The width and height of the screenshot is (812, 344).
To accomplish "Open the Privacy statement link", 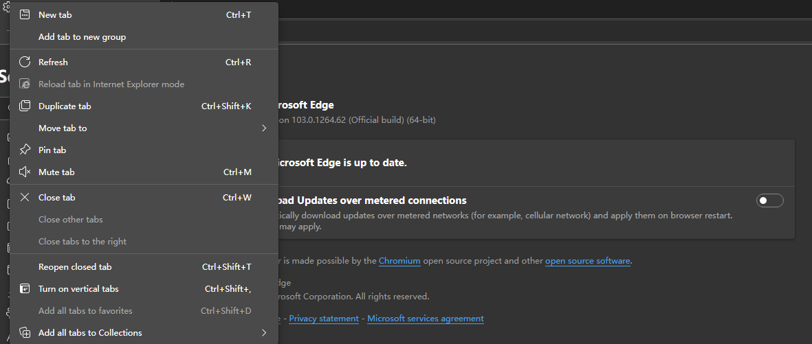I will (x=324, y=318).
